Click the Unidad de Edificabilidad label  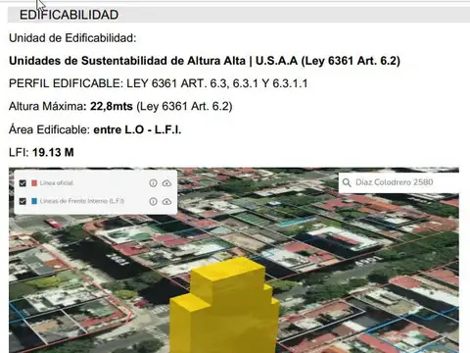click(x=72, y=38)
